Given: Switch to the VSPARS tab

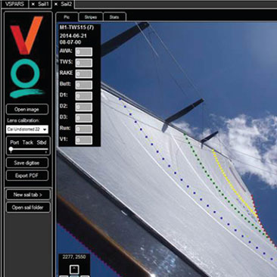Looking at the screenshot, I should tap(14, 5).
